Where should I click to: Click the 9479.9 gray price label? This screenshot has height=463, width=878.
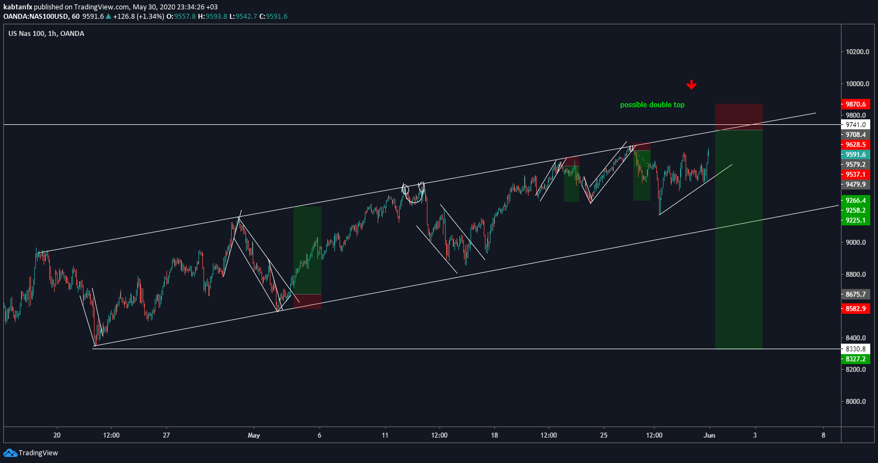[855, 185]
